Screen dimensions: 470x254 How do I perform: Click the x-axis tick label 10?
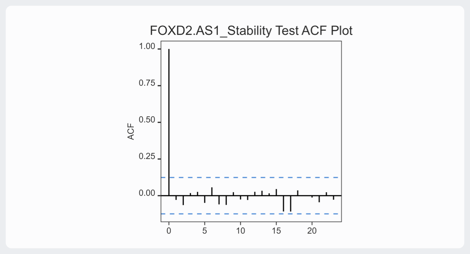click(240, 231)
